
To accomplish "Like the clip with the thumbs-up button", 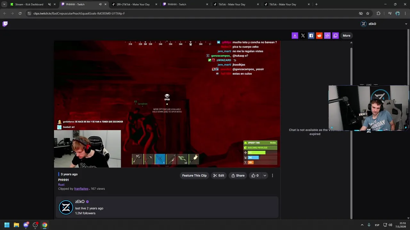I will point(255,175).
